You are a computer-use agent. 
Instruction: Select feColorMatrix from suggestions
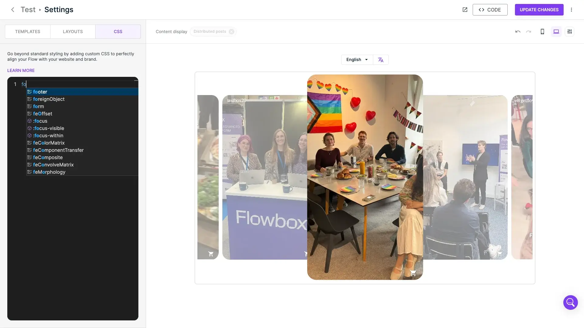pos(49,143)
